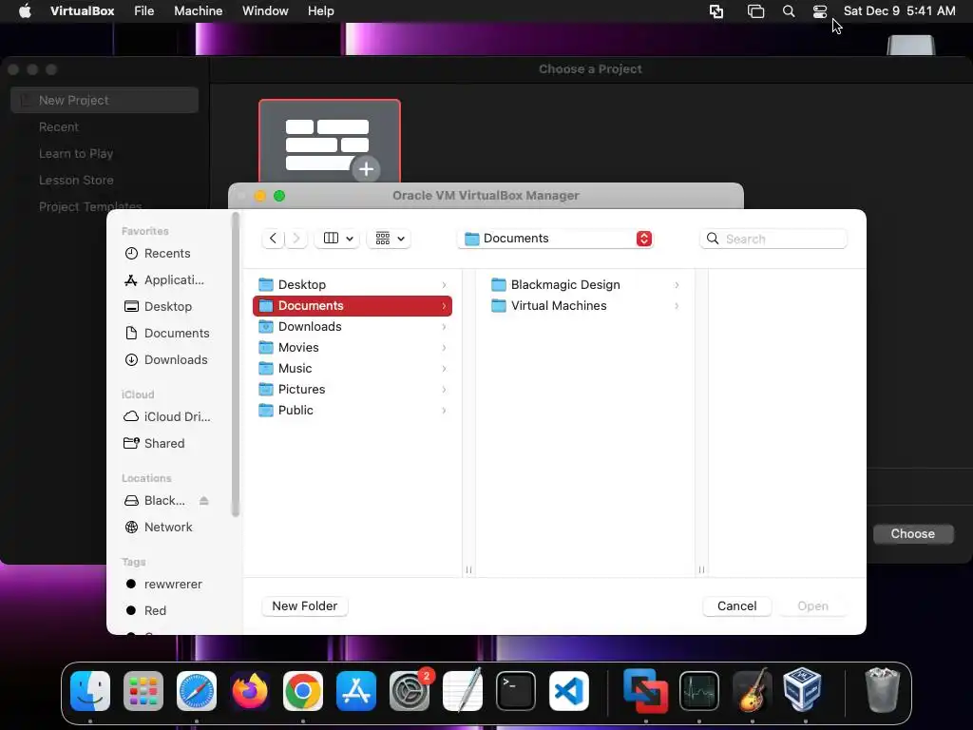Open the group-by options dropdown
This screenshot has width=973, height=730.
tap(389, 239)
